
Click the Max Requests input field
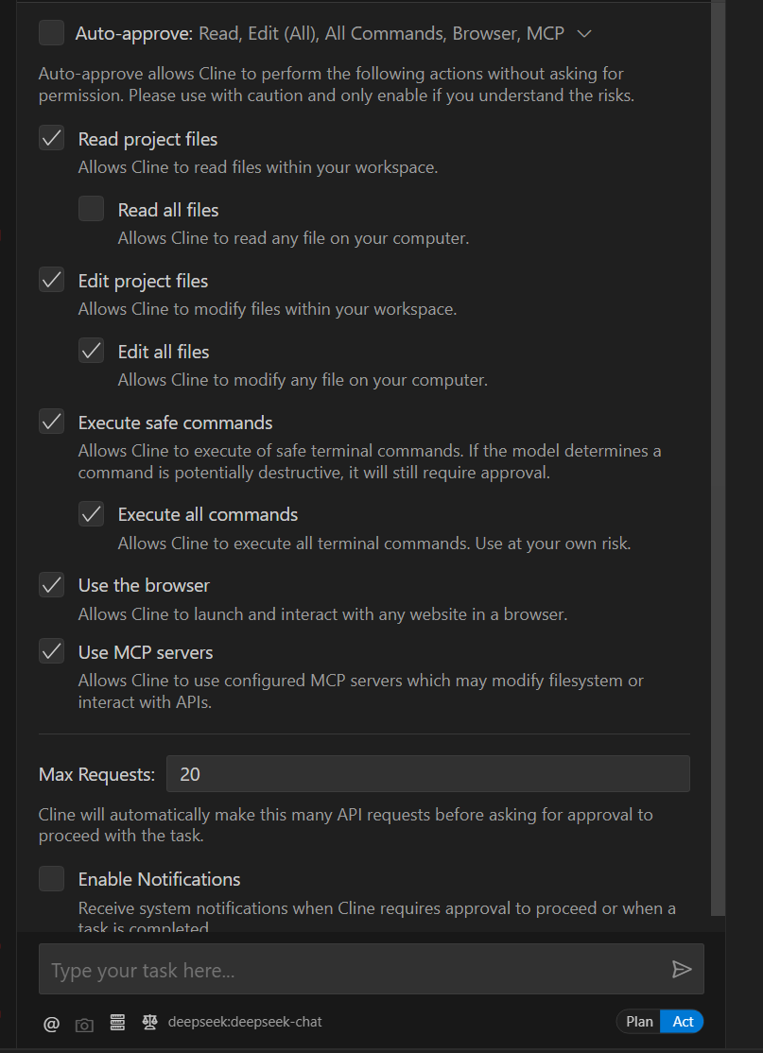[x=427, y=774]
